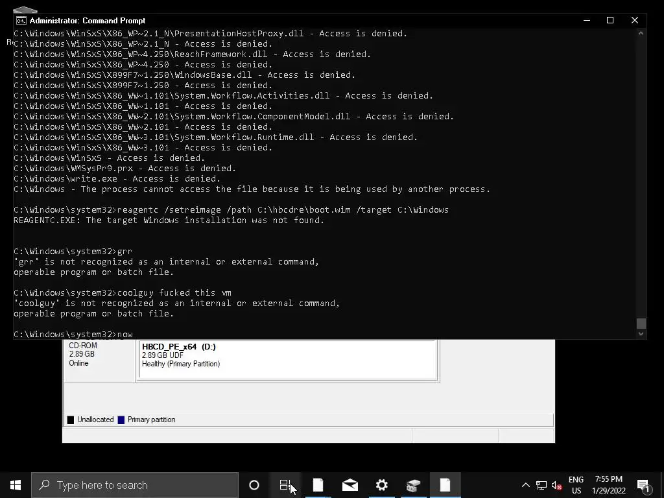664x498 pixels.
Task: Click the Primary partition blue legend swatch
Action: (121, 420)
